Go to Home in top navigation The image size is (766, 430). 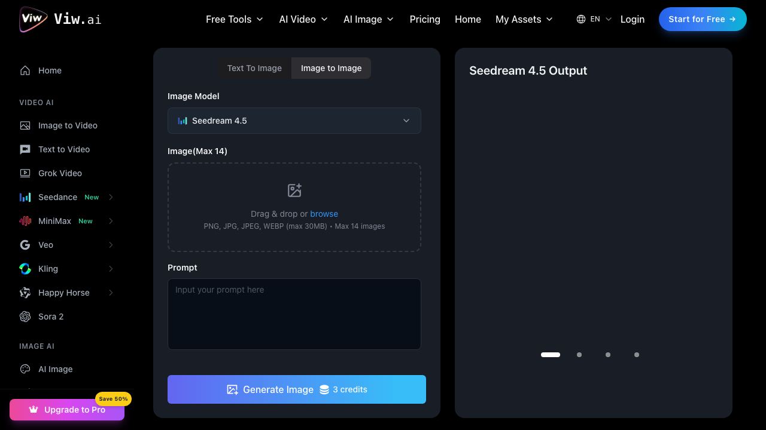click(468, 19)
